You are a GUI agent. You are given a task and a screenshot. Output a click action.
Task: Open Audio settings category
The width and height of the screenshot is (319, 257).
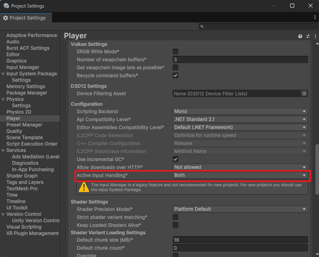tap(13, 42)
